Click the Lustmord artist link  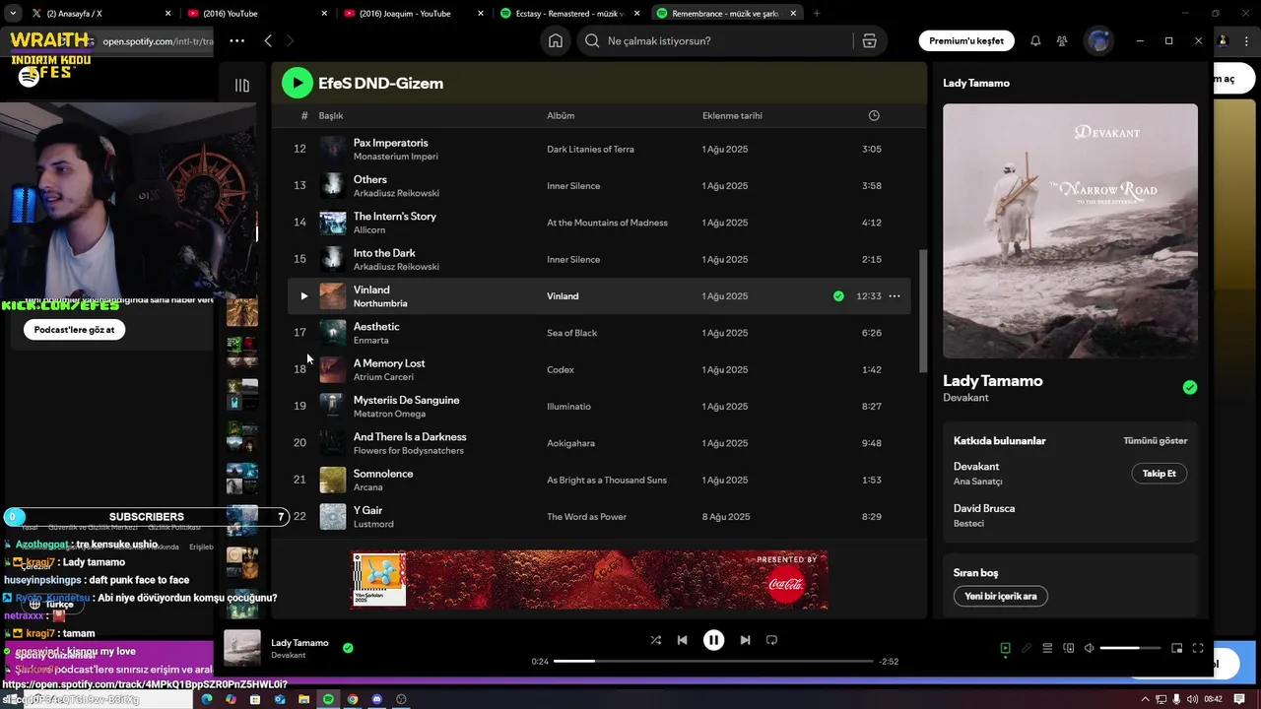[x=373, y=524]
